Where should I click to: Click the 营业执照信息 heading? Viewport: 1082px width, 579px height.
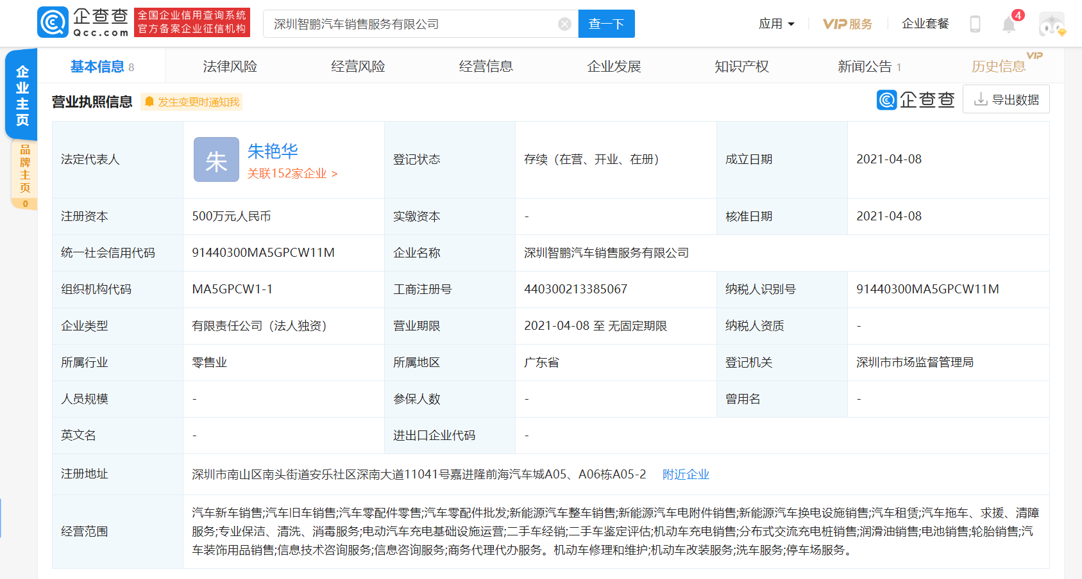coord(92,102)
